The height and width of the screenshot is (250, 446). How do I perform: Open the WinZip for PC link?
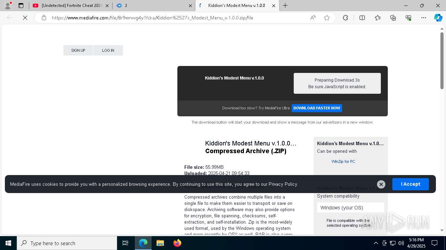pyautogui.click(x=343, y=161)
